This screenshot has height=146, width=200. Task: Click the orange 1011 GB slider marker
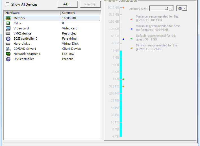tap(123, 8)
